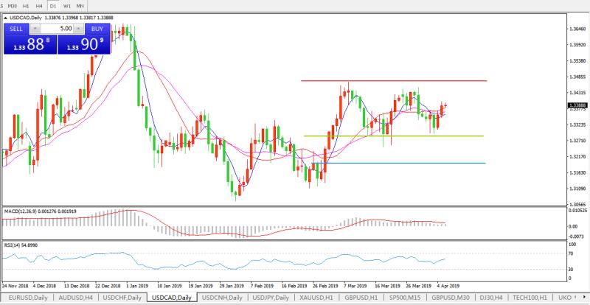
Task: Switch chart to H1 timeframe
Action: pyautogui.click(x=27, y=4)
